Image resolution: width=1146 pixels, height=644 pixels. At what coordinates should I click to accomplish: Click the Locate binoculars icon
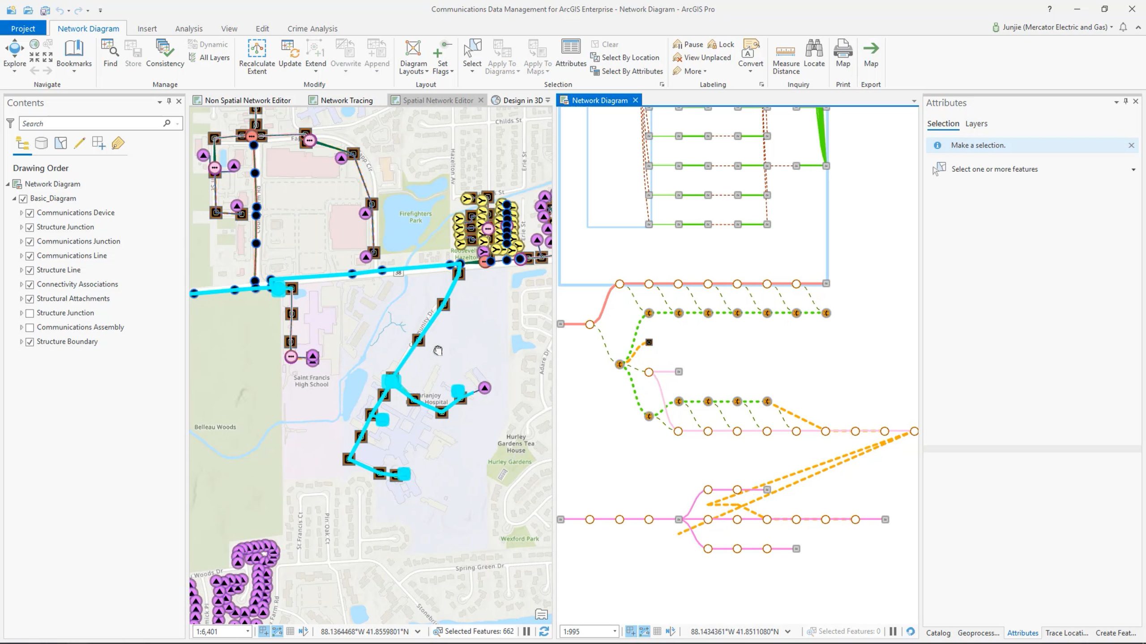pyautogui.click(x=814, y=48)
